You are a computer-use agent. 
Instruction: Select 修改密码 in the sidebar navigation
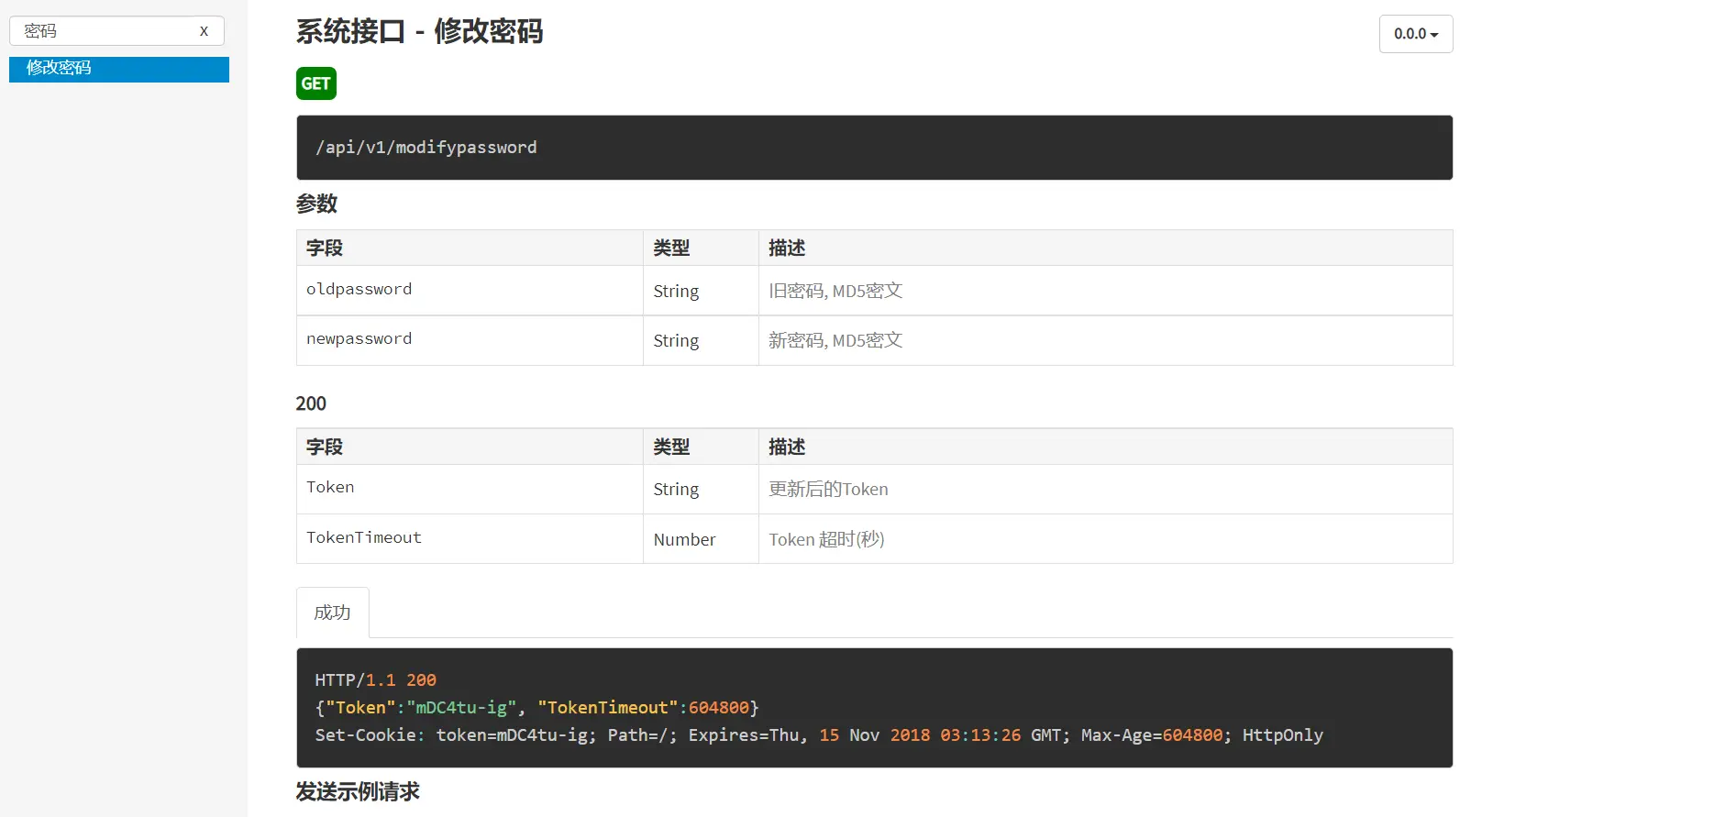(59, 69)
